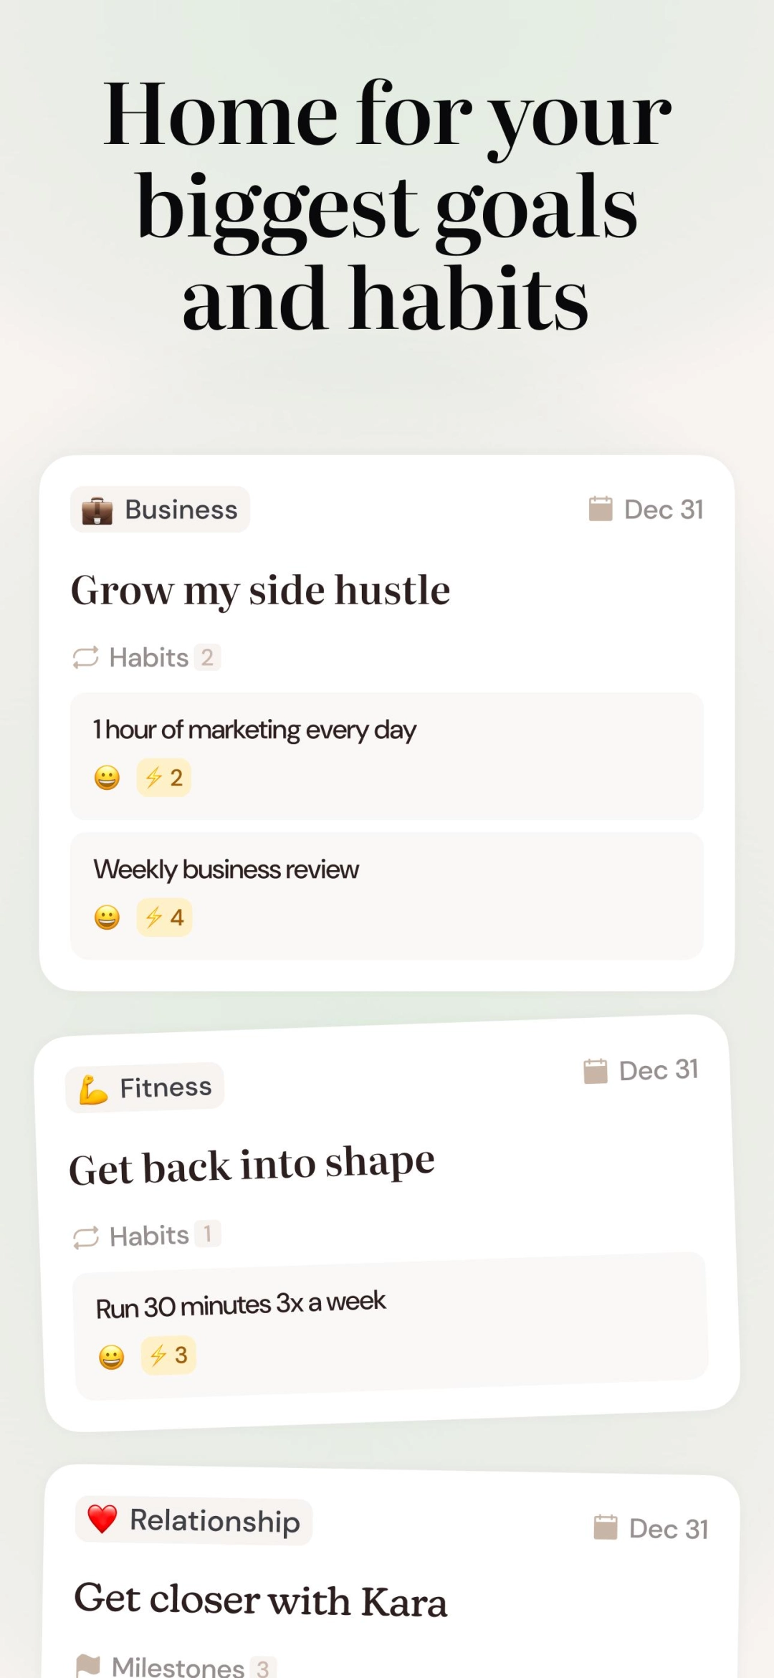Tap the smiley emoji under marketing habit
Image resolution: width=774 pixels, height=1678 pixels.
click(107, 778)
